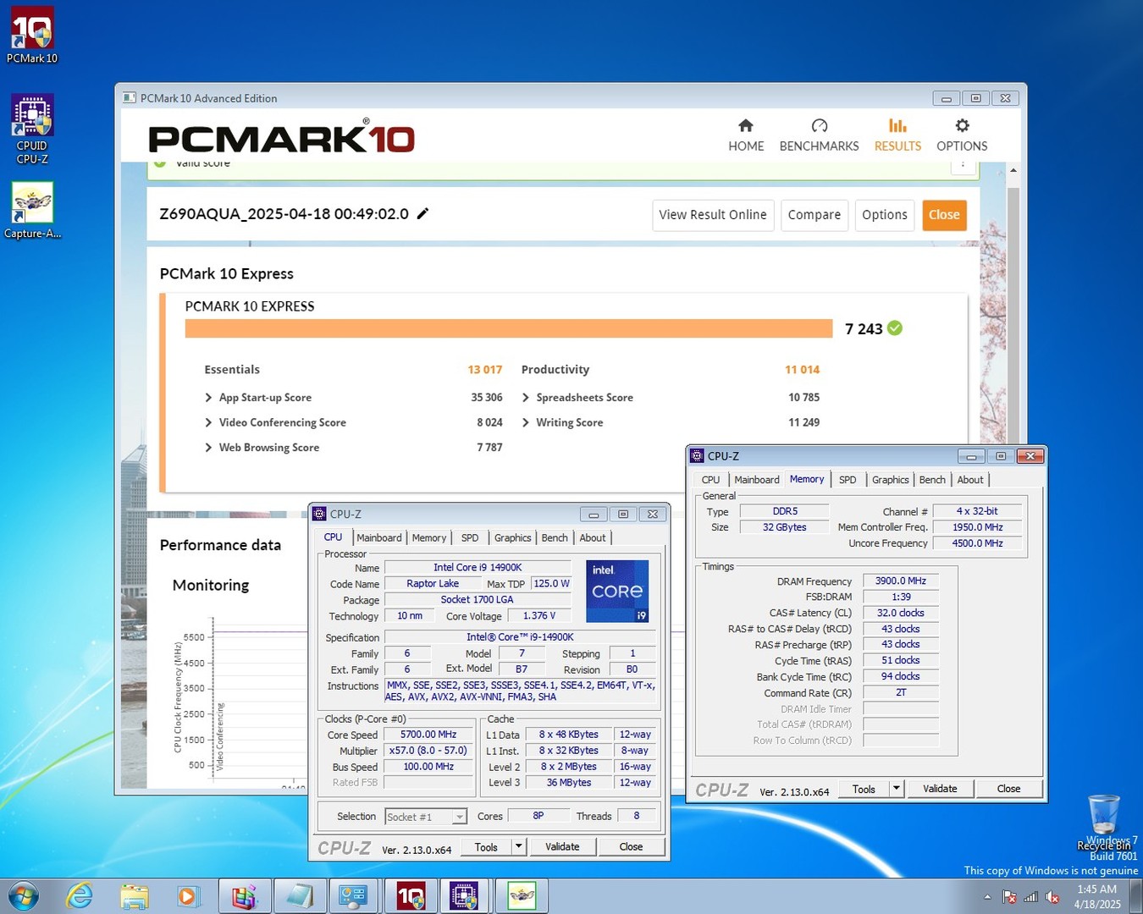Open the Capture-A desktop shortcut

(32, 210)
